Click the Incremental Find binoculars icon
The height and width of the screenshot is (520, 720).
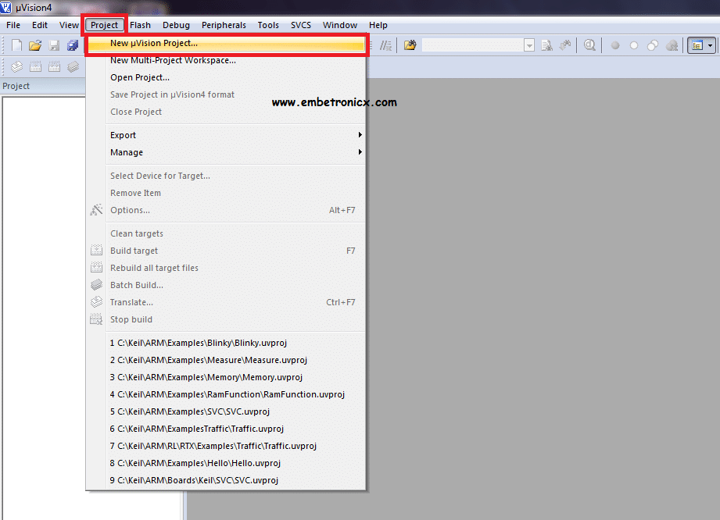pos(565,45)
